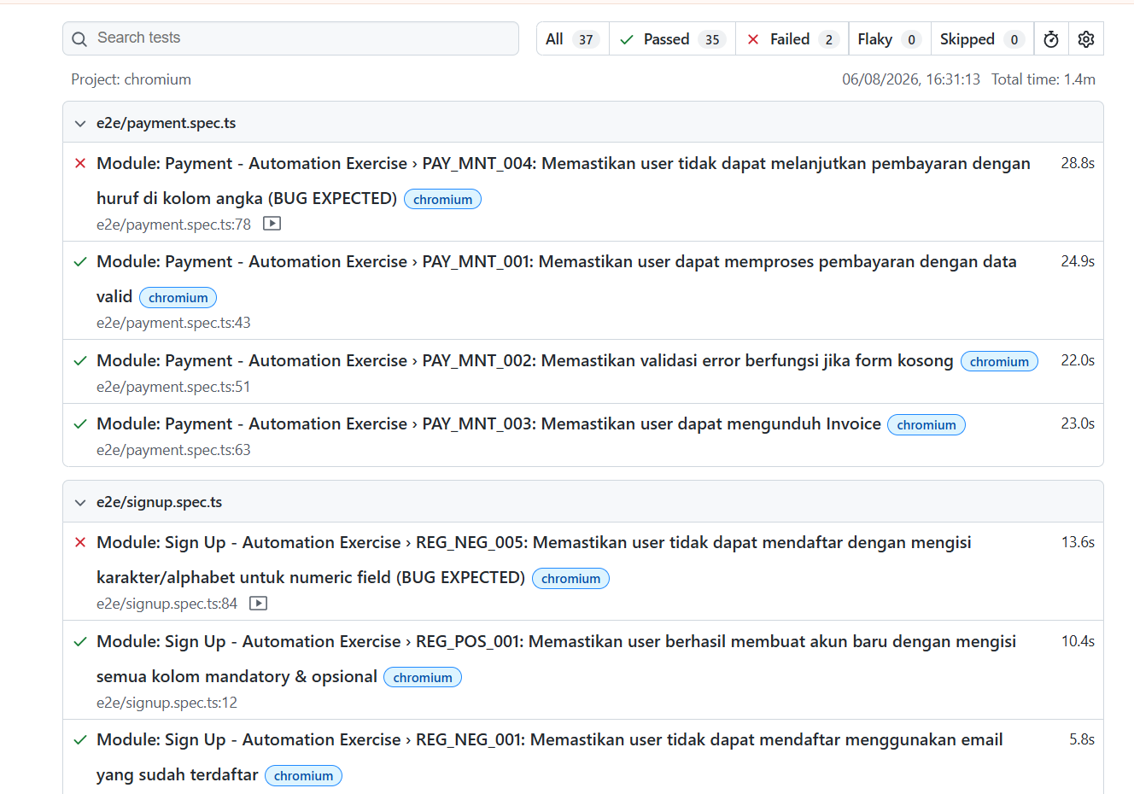Open PAY_MNT_004 test result
The height and width of the screenshot is (794, 1134).
point(564,180)
